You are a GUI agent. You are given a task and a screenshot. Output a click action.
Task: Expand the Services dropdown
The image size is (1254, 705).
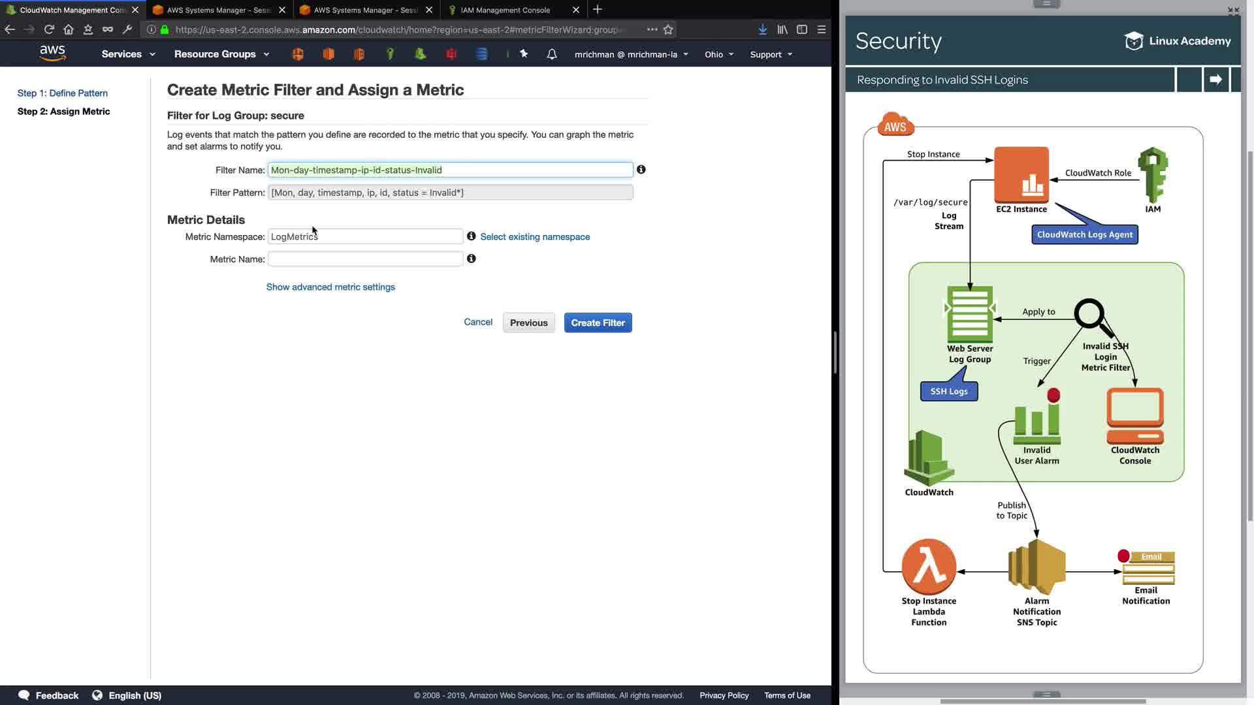(128, 54)
